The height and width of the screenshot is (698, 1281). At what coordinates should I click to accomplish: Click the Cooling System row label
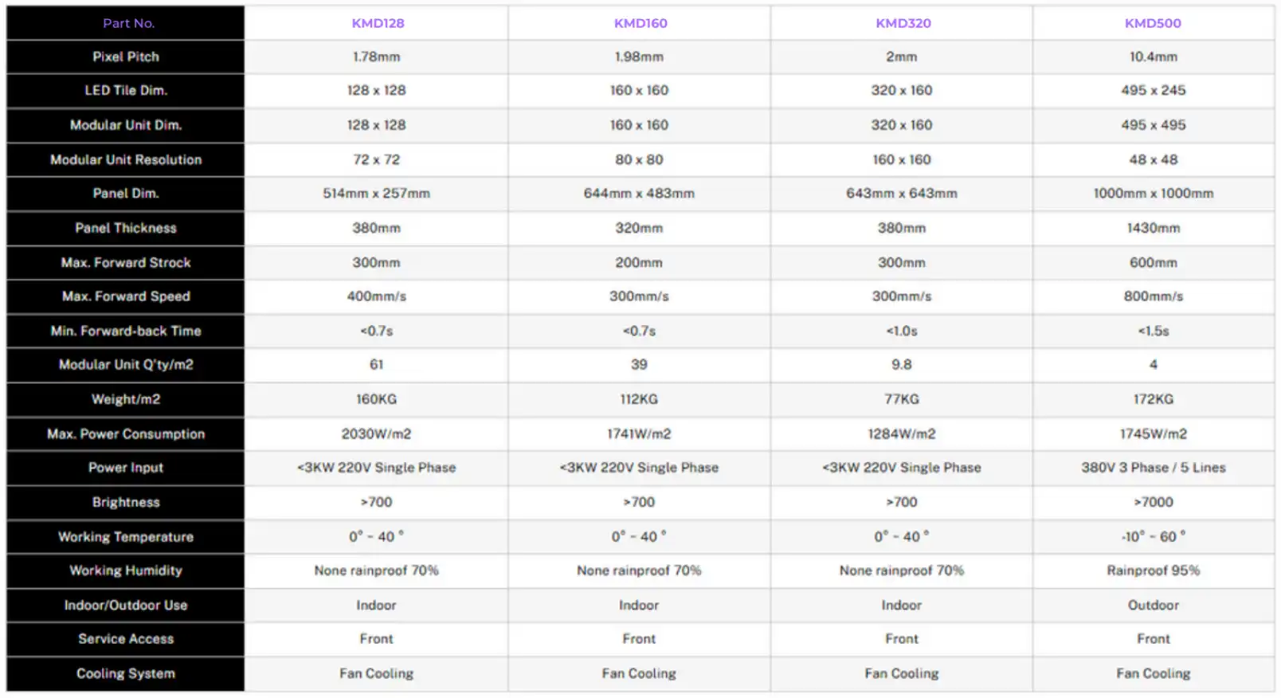tap(126, 673)
